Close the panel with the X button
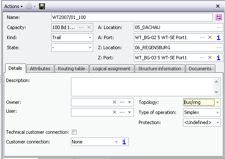 click(218, 6)
